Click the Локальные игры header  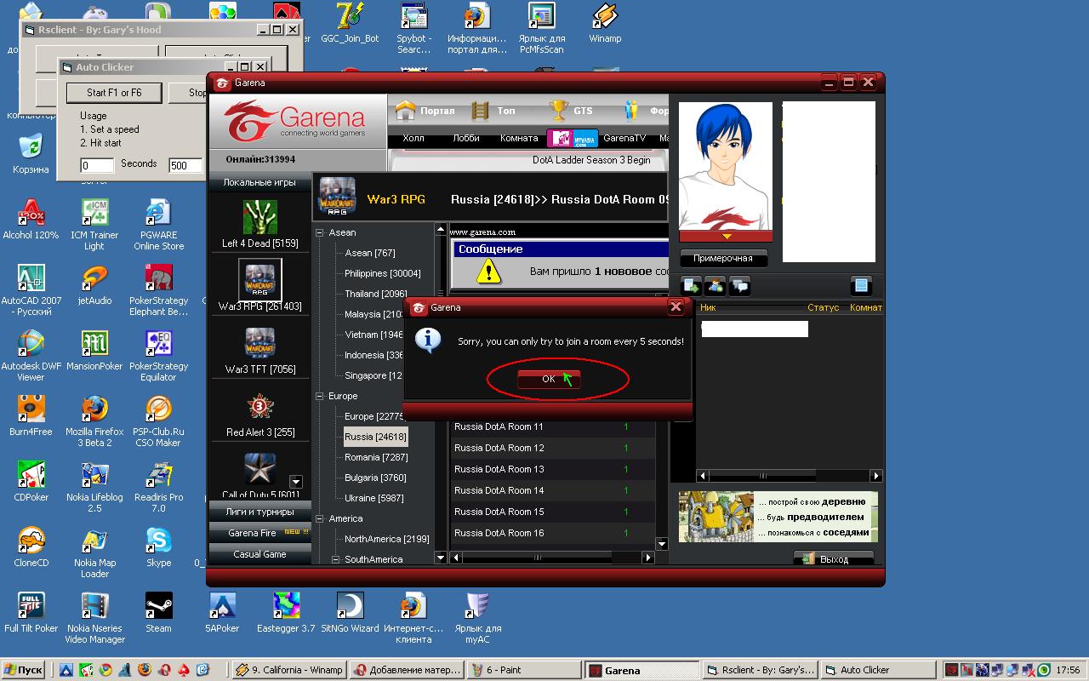pyautogui.click(x=259, y=182)
